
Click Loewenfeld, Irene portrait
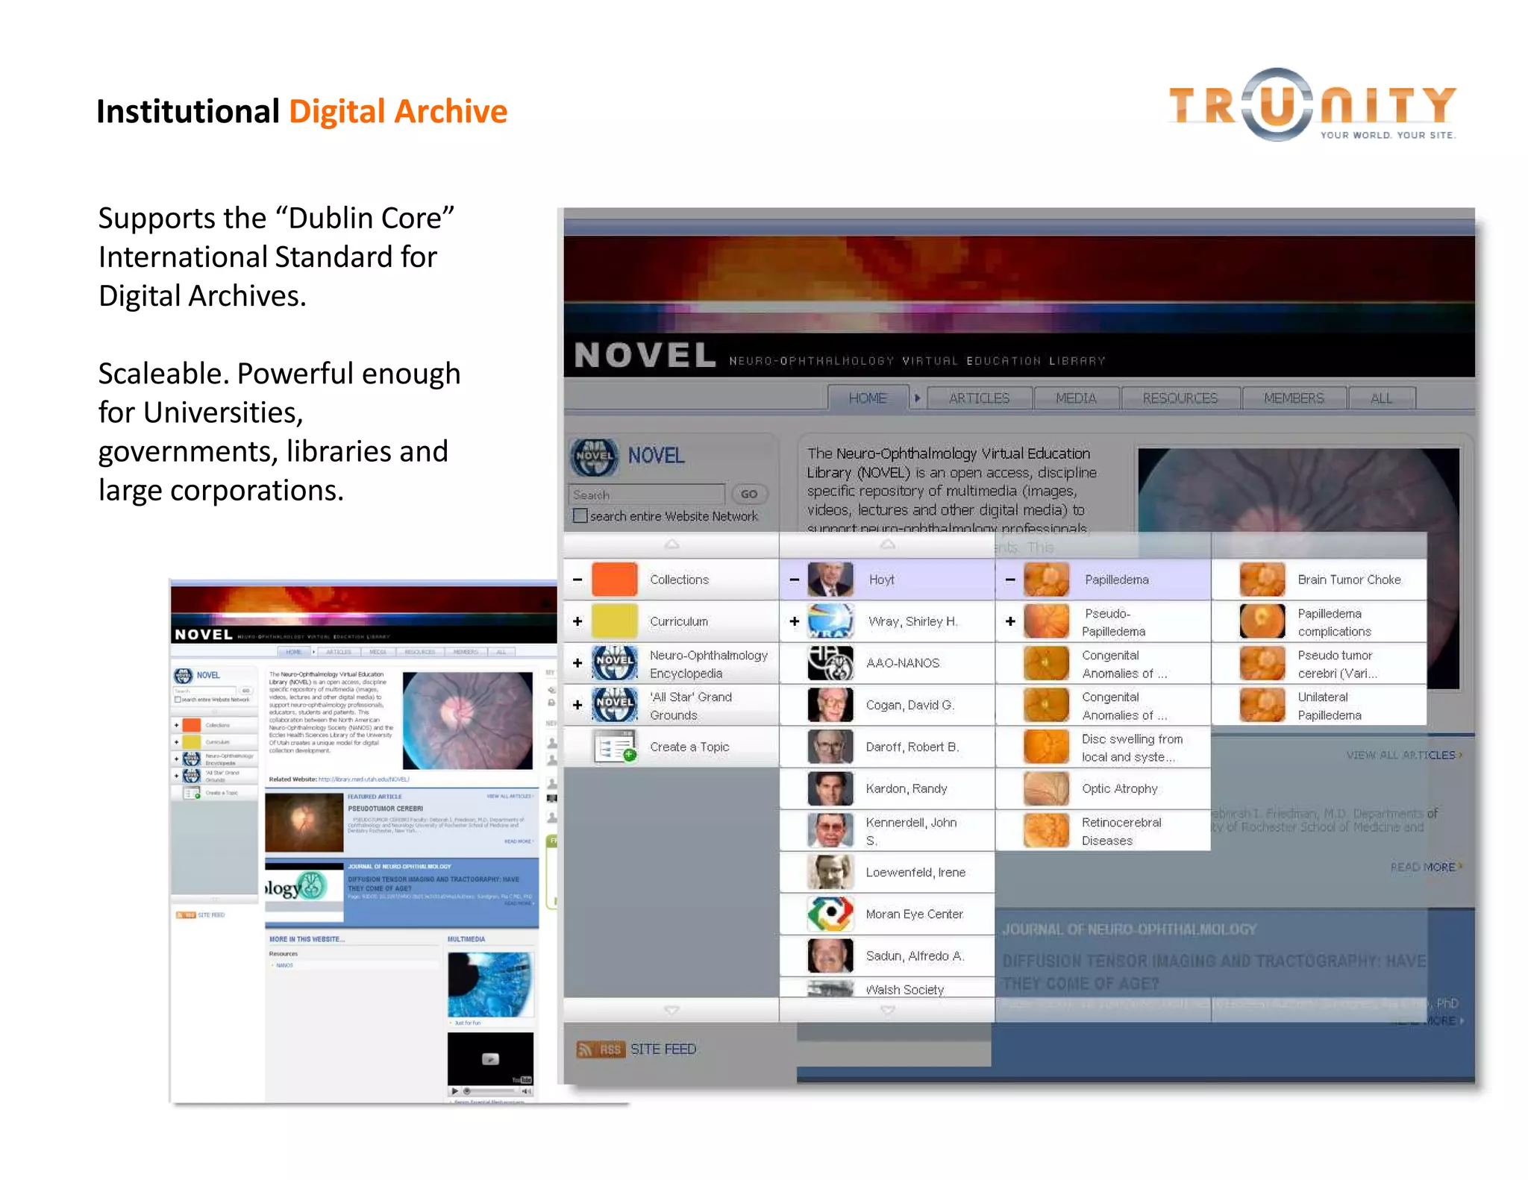click(x=830, y=872)
